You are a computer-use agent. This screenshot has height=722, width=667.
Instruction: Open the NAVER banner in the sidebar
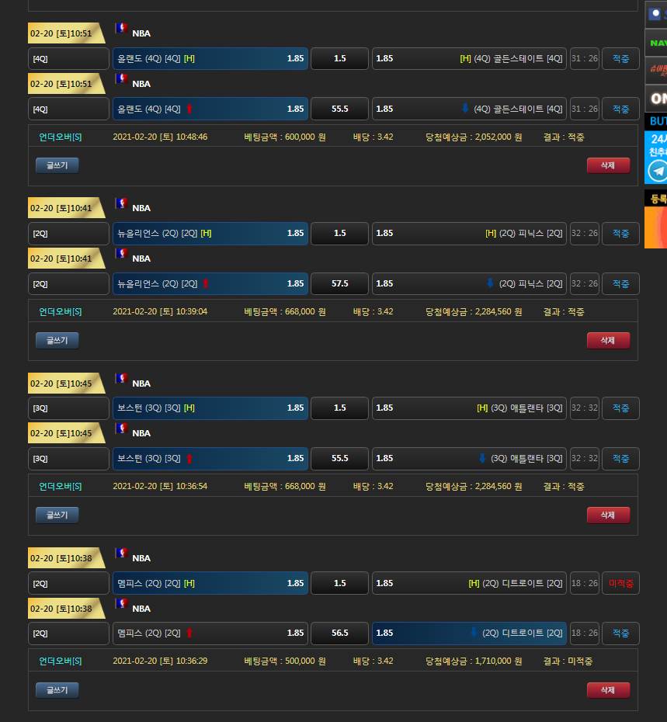tap(656, 42)
